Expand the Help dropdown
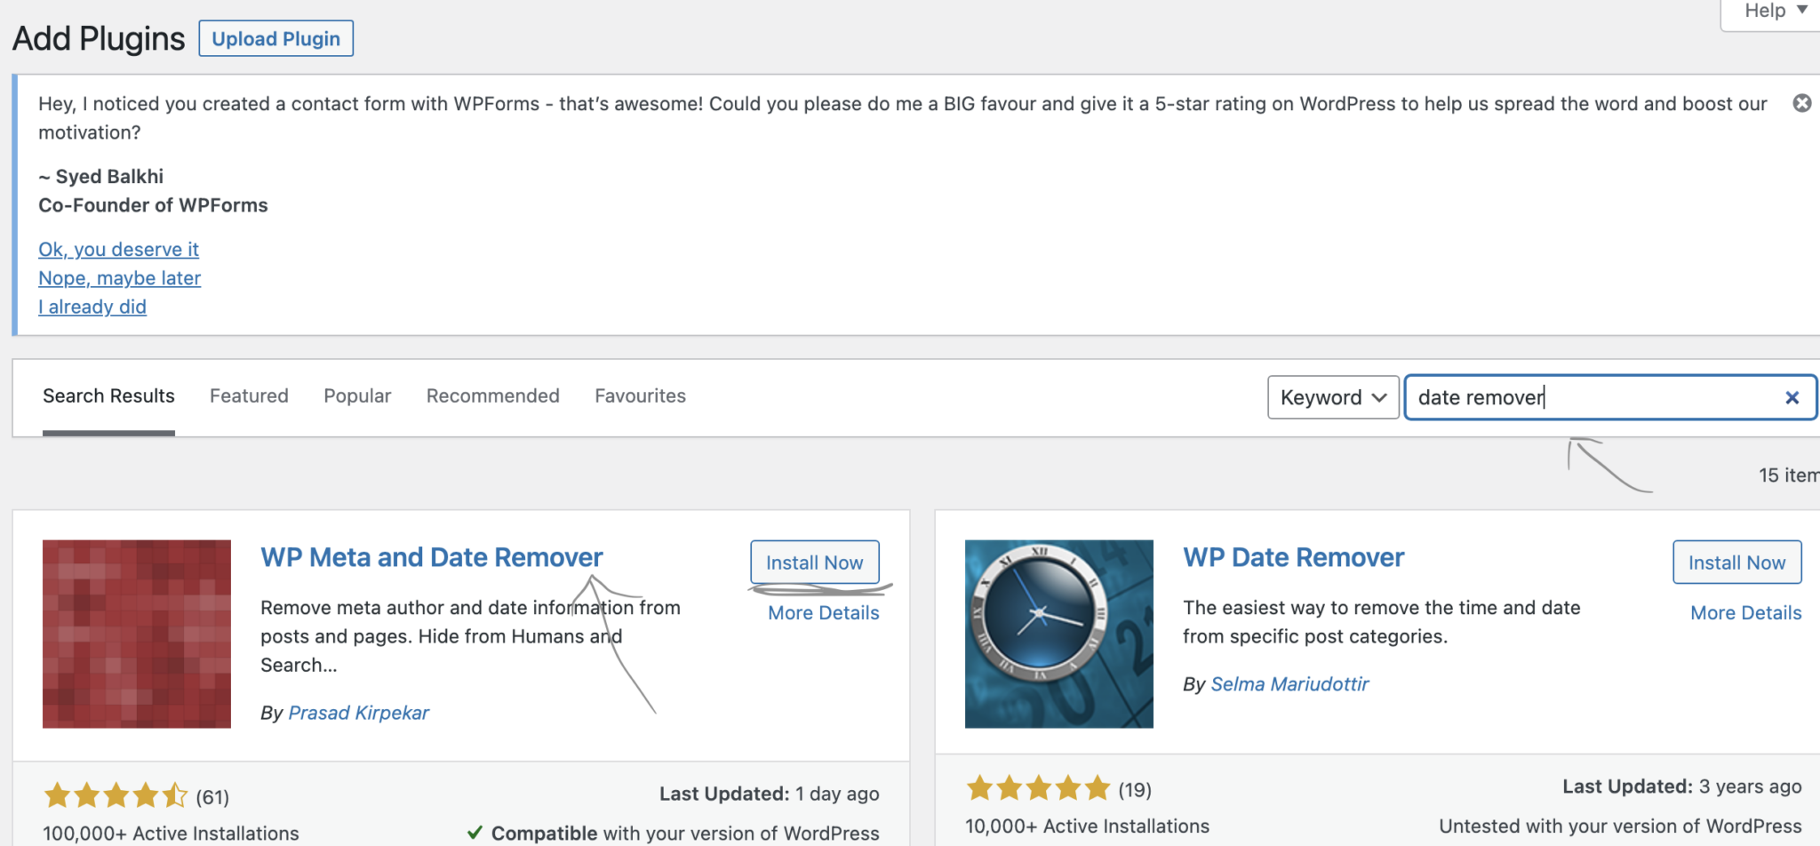This screenshot has height=846, width=1820. point(1776,12)
